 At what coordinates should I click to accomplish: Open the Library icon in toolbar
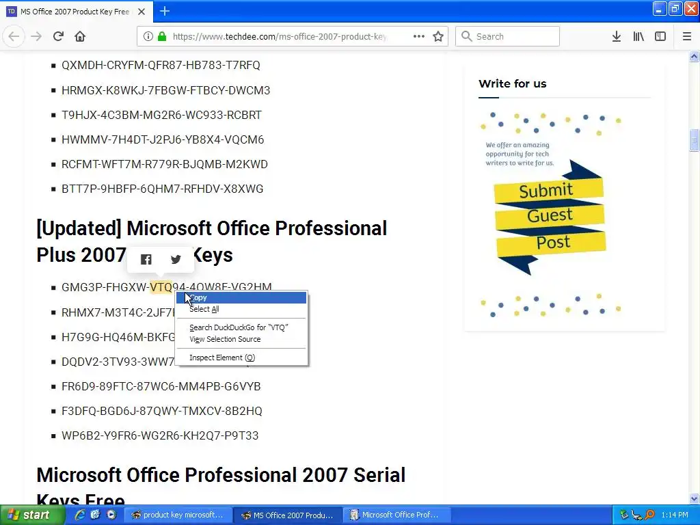tap(638, 36)
